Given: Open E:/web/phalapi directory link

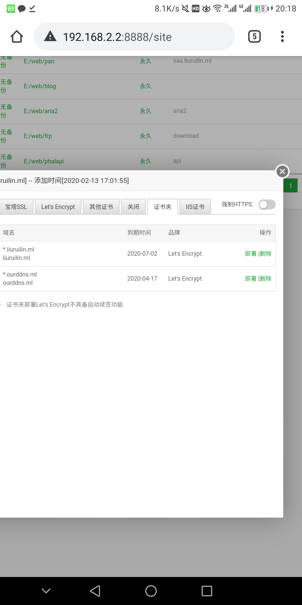Looking at the screenshot, I should [44, 161].
